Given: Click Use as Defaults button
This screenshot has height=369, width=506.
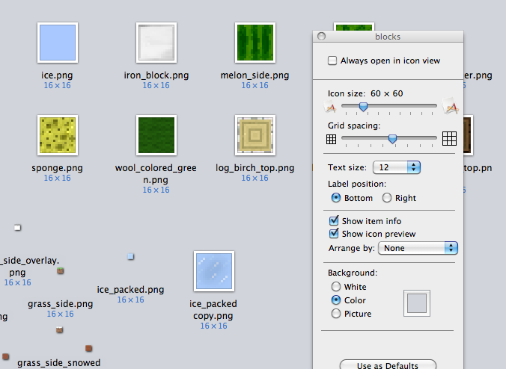Looking at the screenshot, I should coord(388,365).
